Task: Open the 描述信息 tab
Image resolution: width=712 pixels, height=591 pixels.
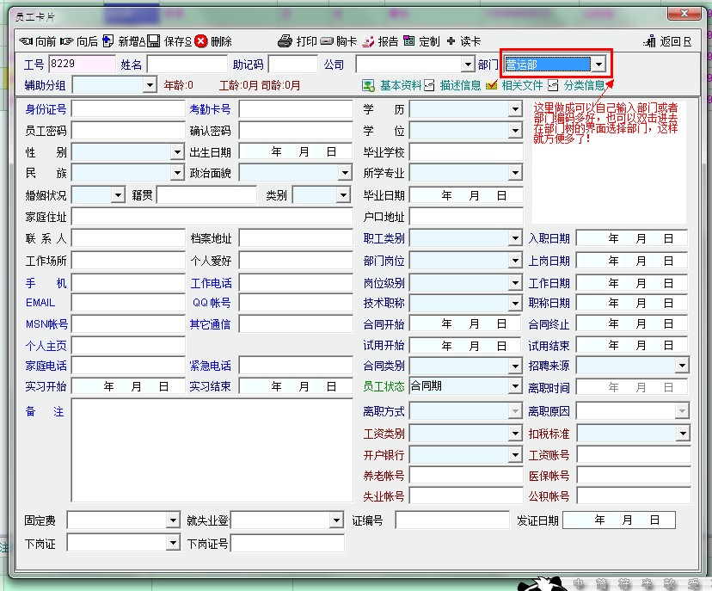Action: point(452,85)
